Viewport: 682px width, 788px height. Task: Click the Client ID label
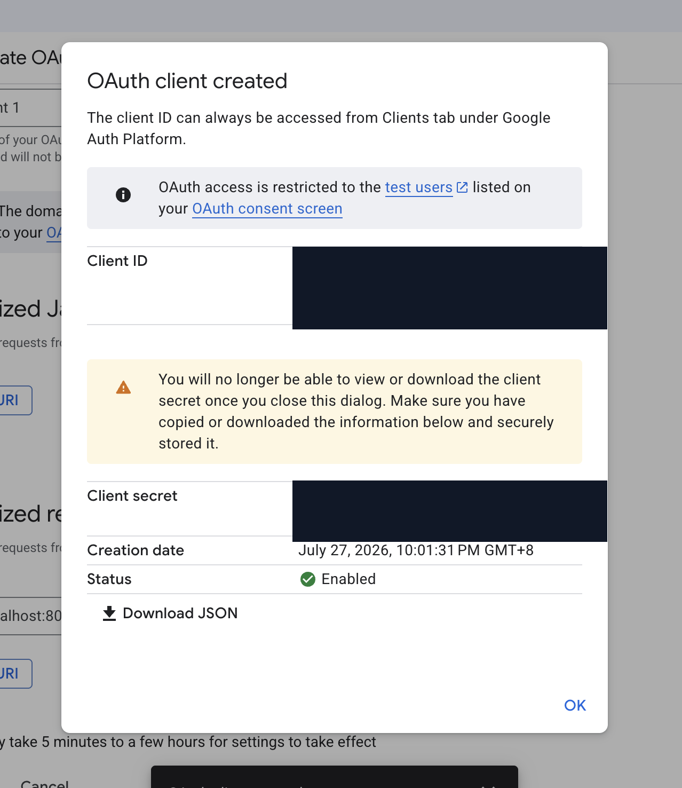[x=117, y=261]
